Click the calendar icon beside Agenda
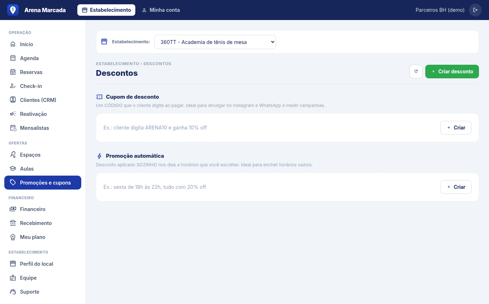489x304 pixels. coord(13,58)
